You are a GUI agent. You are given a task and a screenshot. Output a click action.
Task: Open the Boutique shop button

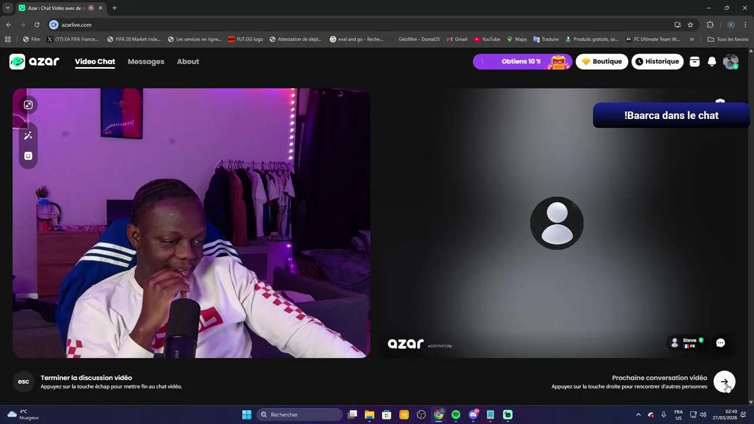602,61
